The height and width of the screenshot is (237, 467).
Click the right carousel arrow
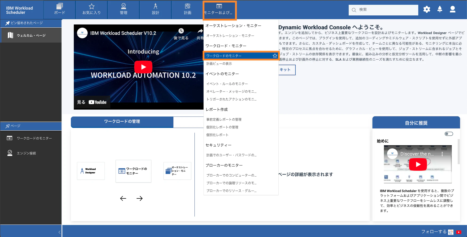pyautogui.click(x=139, y=198)
